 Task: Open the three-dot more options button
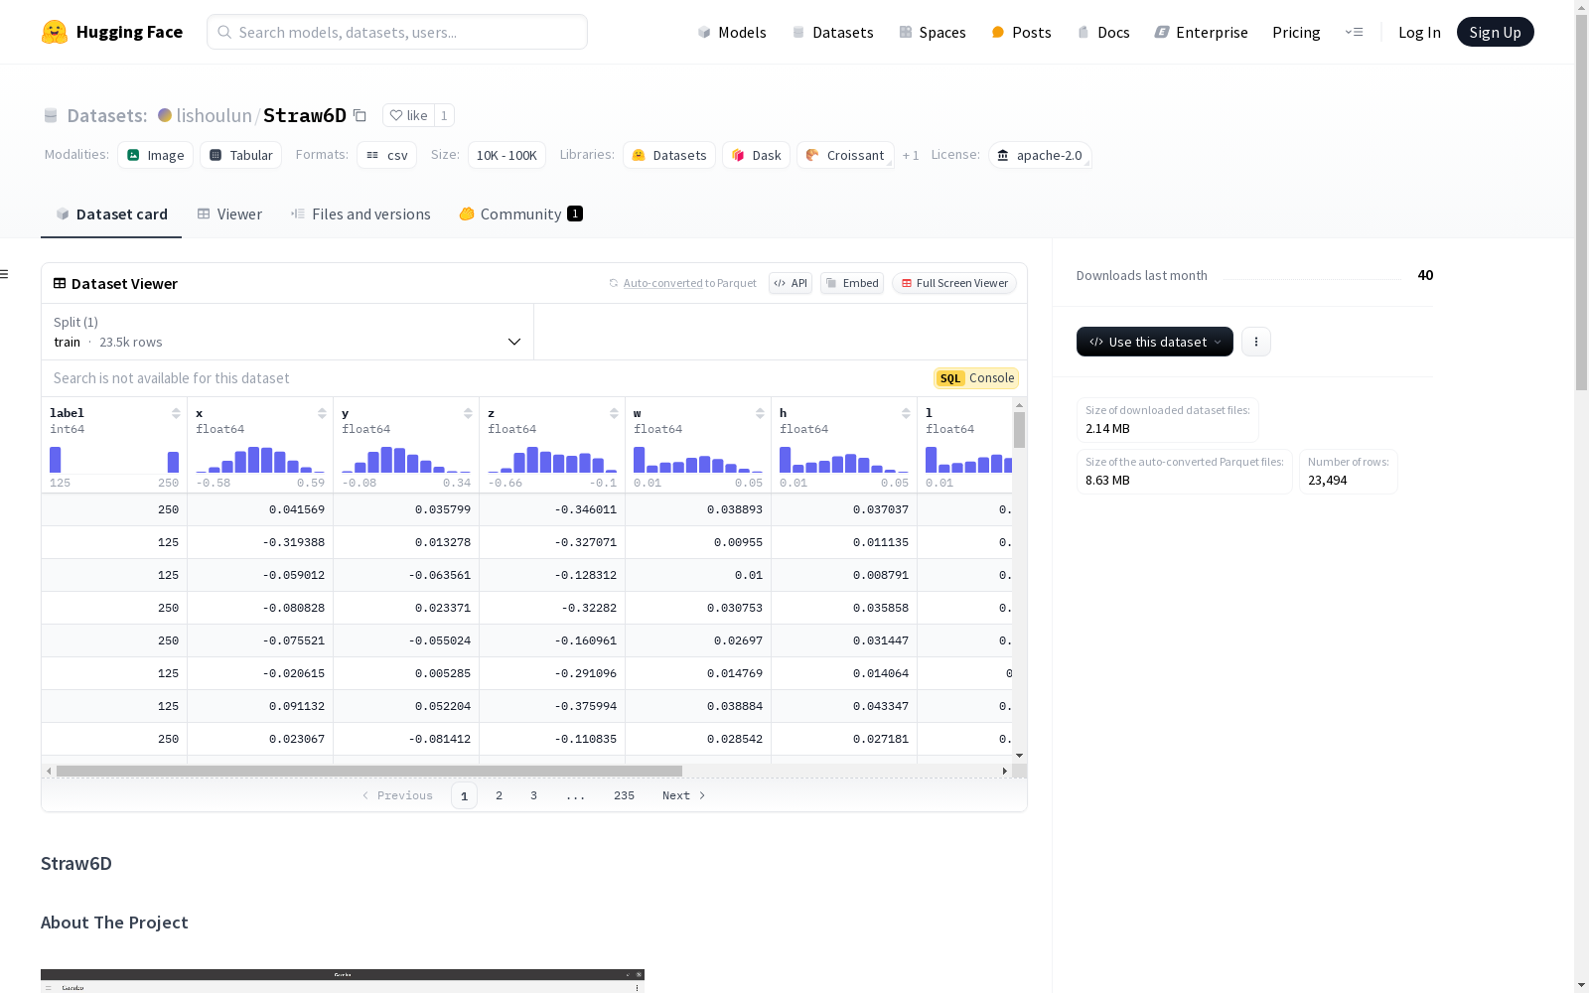point(1256,342)
